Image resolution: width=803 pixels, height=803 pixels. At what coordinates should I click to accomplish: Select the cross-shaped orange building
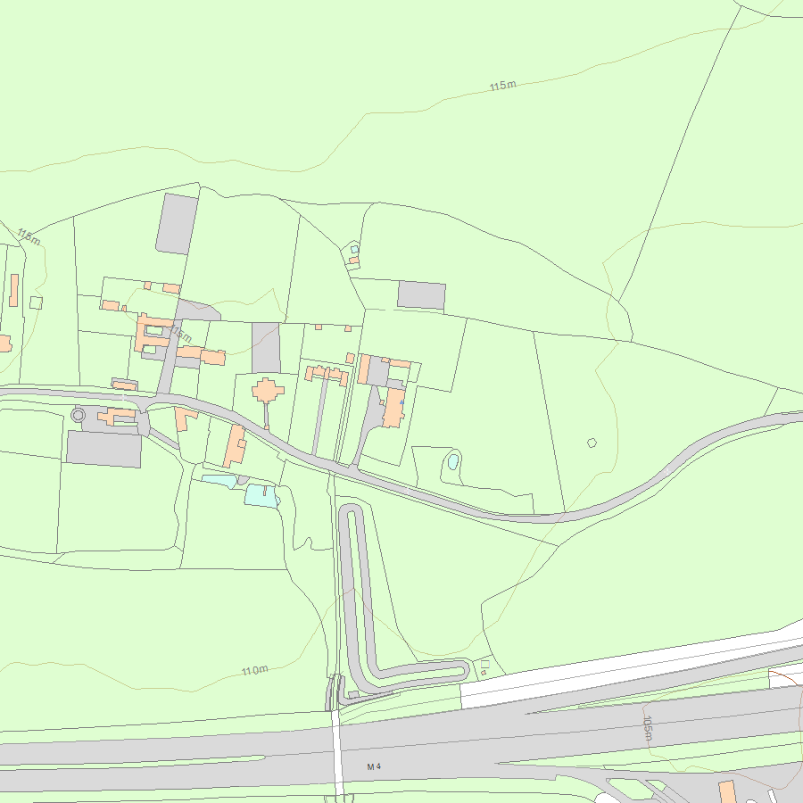coord(268,392)
